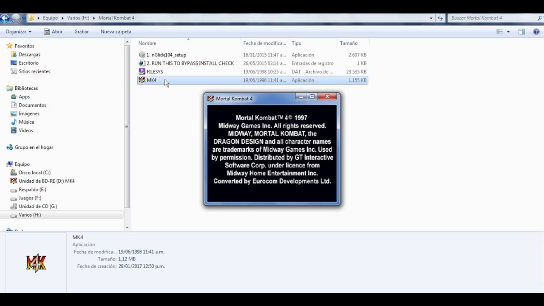This screenshot has height=306, width=544.
Task: Click navigation pane scrollbar up arrow
Action: [x=127, y=42]
